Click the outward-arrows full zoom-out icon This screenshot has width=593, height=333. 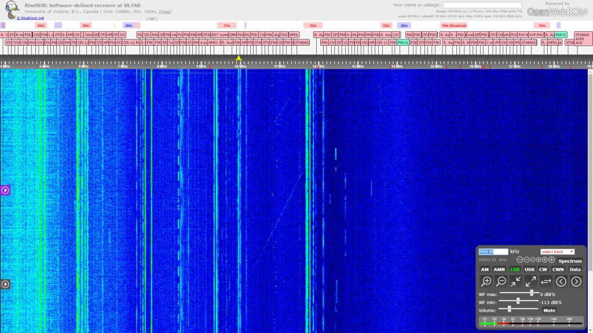[x=531, y=282]
